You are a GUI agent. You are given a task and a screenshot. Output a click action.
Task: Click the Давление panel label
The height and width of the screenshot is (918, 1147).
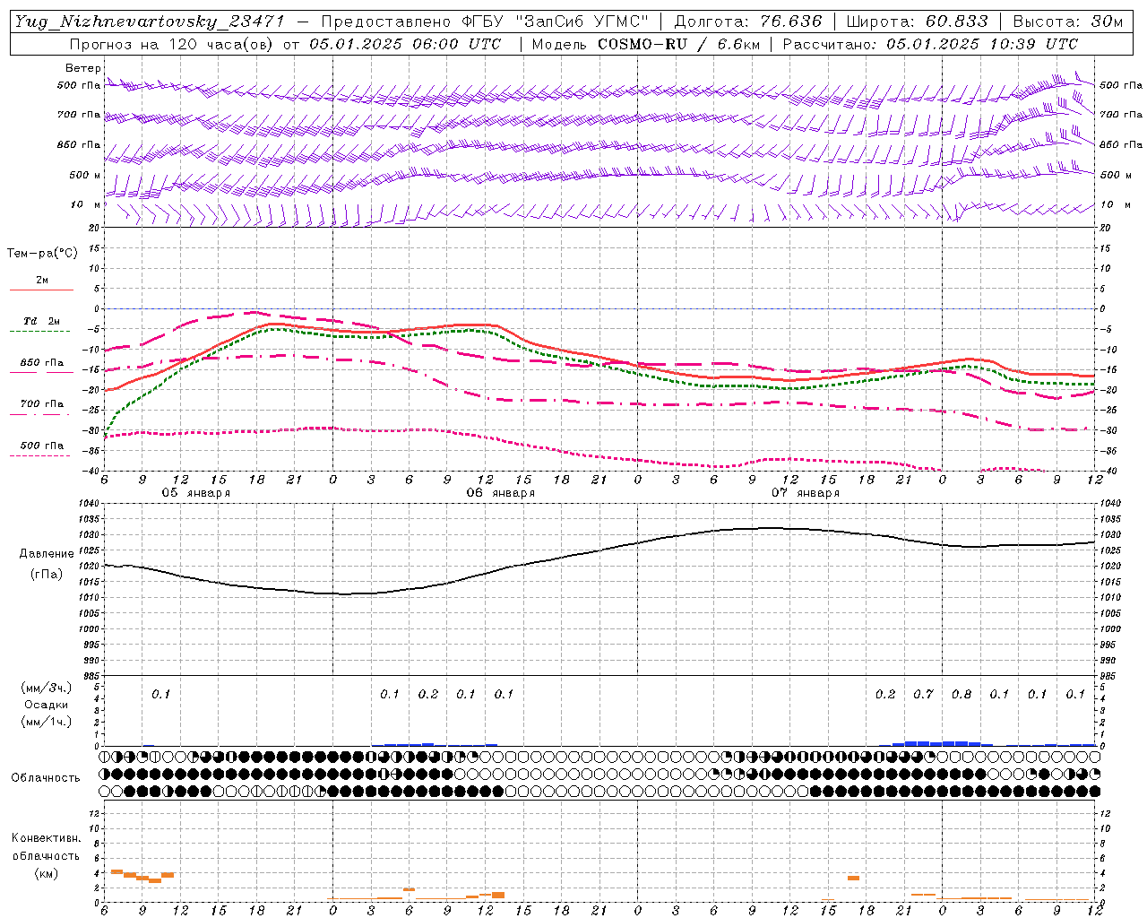[47, 554]
